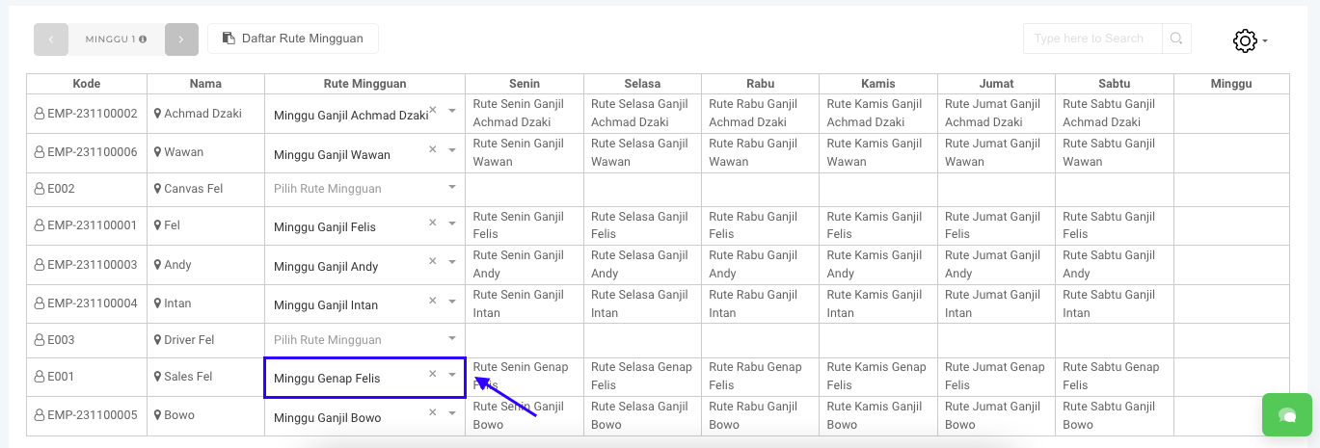1320x448 pixels.
Task: Click the Rute Mingguan column header
Action: [x=364, y=84]
